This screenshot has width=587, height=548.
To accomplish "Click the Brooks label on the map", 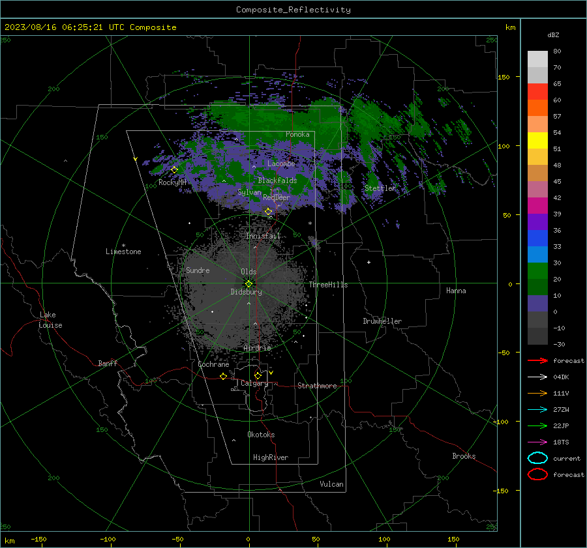I will tap(464, 456).
